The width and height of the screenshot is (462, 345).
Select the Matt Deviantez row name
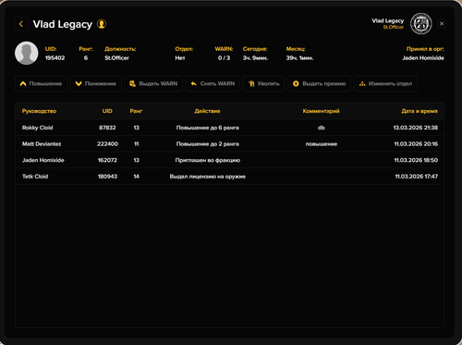pyautogui.click(x=42, y=144)
